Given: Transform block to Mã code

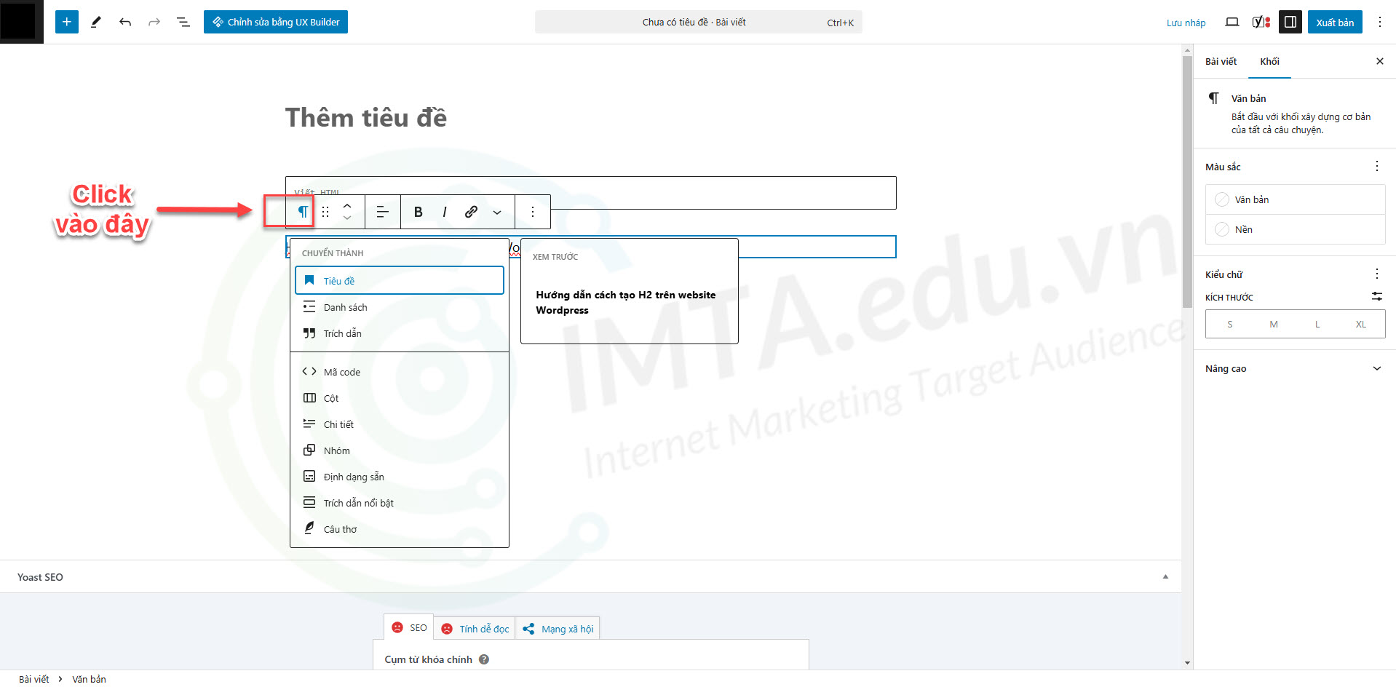Looking at the screenshot, I should (400, 372).
